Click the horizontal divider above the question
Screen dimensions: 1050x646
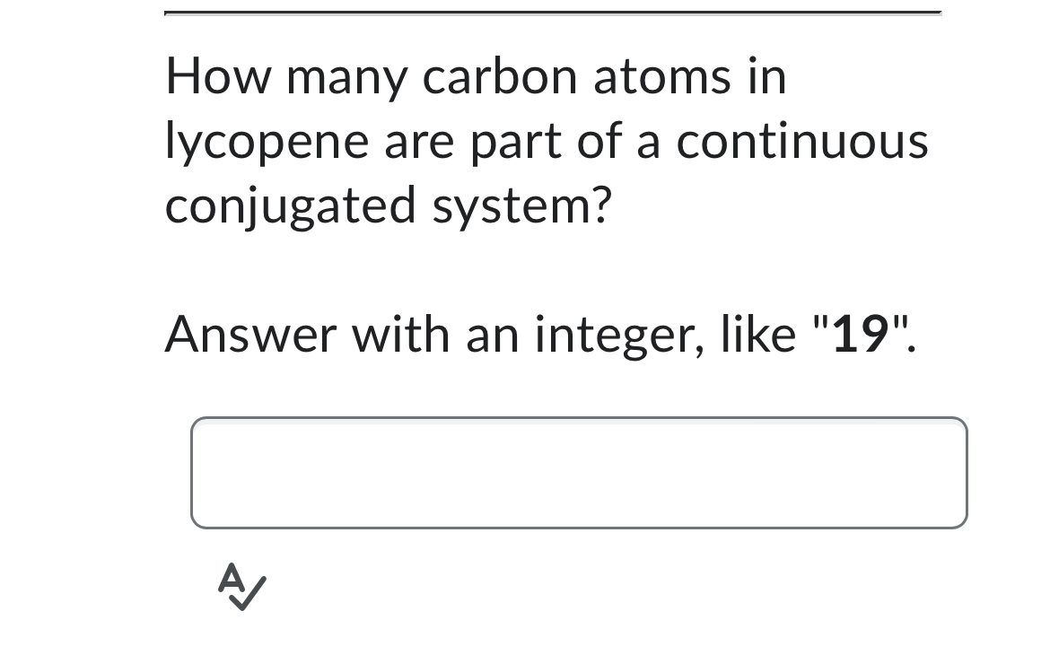[x=552, y=13]
